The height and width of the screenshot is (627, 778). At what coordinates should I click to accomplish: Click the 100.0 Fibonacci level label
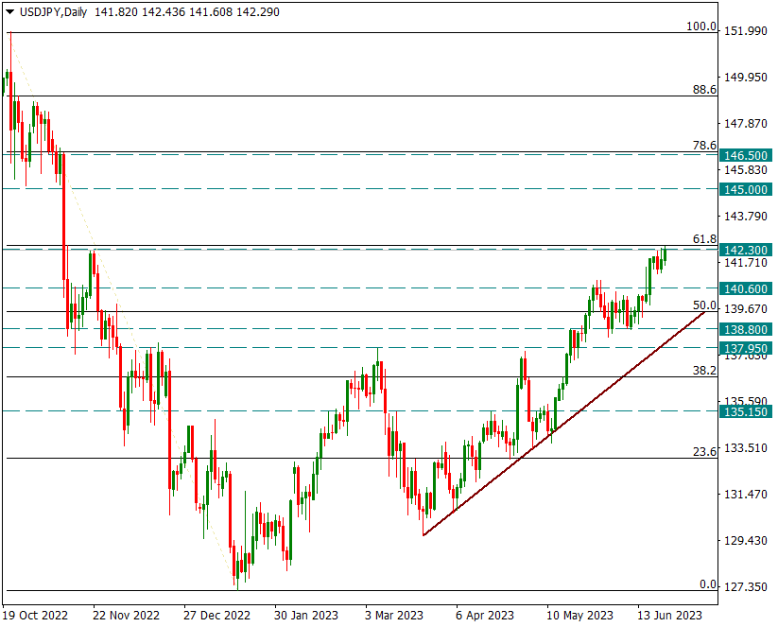tap(701, 26)
